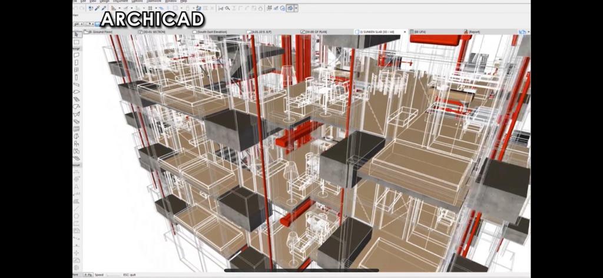Toggle the P. Fly mode button
This screenshot has height=278, width=603.
point(88,275)
